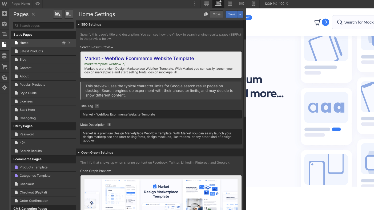Open the Save button dropdown arrow
Viewport: 374px width, 210px height.
[240, 14]
